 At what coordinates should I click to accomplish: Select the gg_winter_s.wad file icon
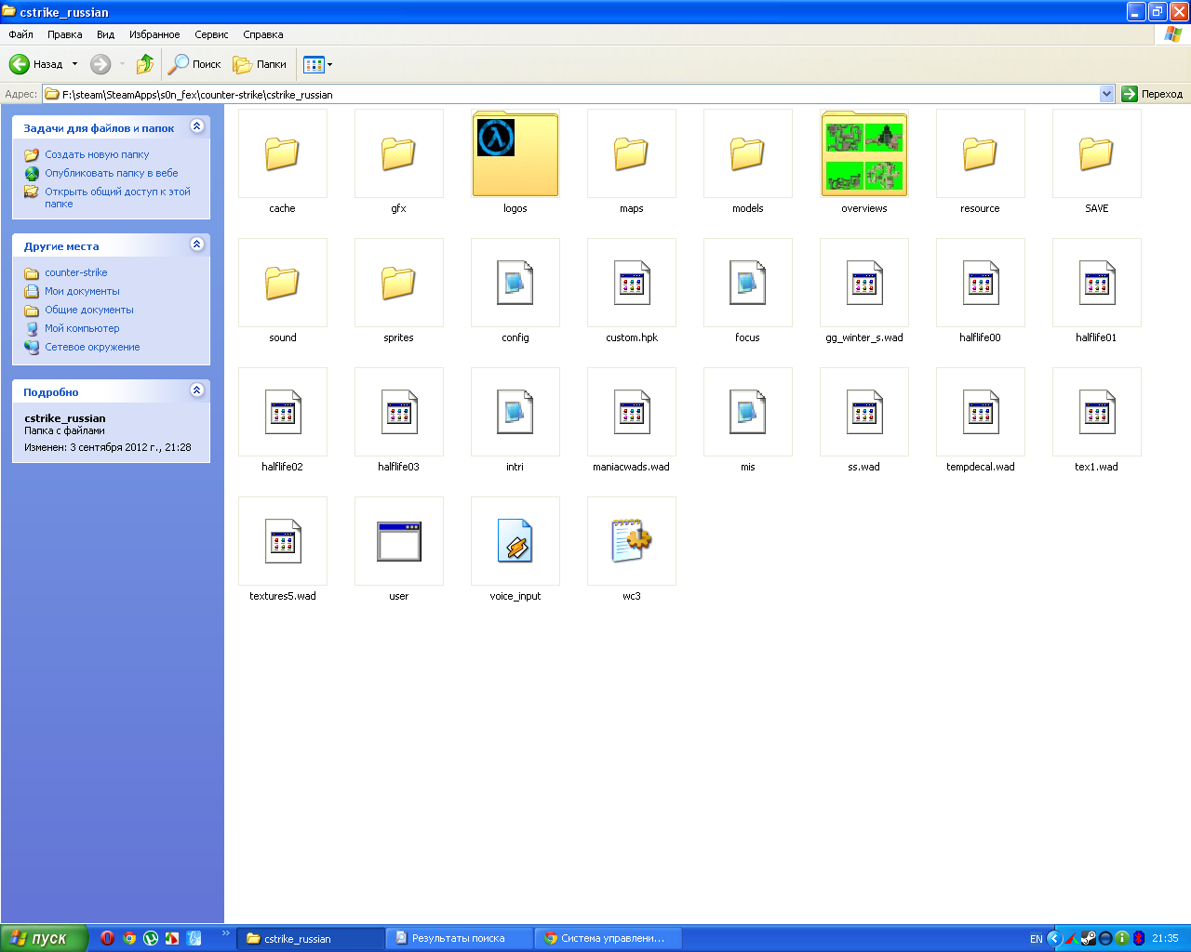click(x=863, y=284)
